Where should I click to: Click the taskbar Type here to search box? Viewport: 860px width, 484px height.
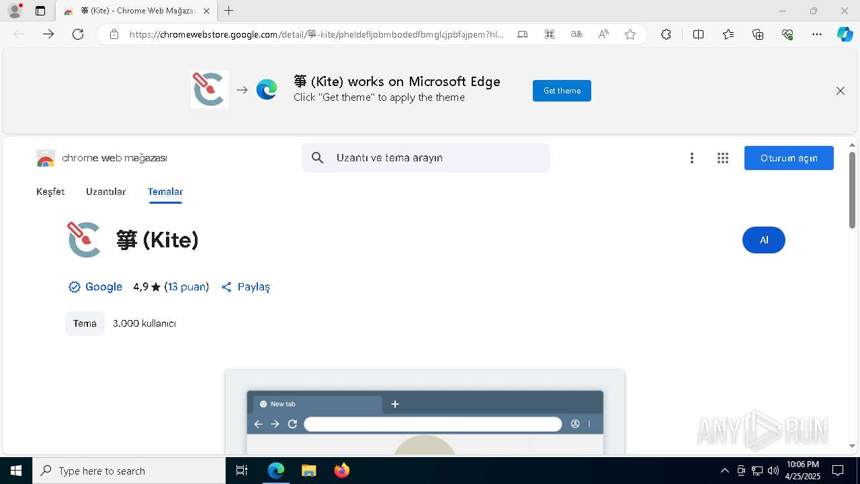pos(129,471)
